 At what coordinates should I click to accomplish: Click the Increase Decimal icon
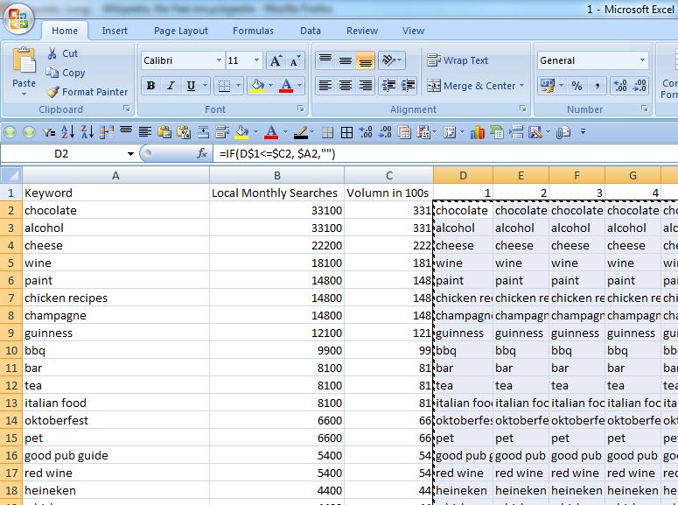[620, 86]
